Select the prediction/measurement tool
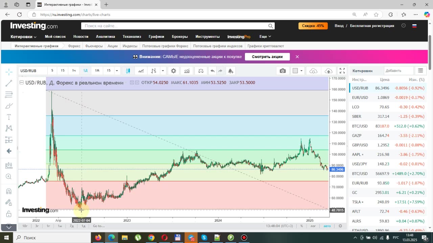 [x=9, y=140]
